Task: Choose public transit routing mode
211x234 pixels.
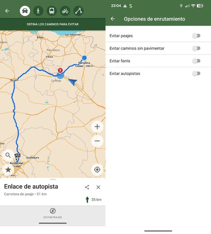Action: click(52, 11)
